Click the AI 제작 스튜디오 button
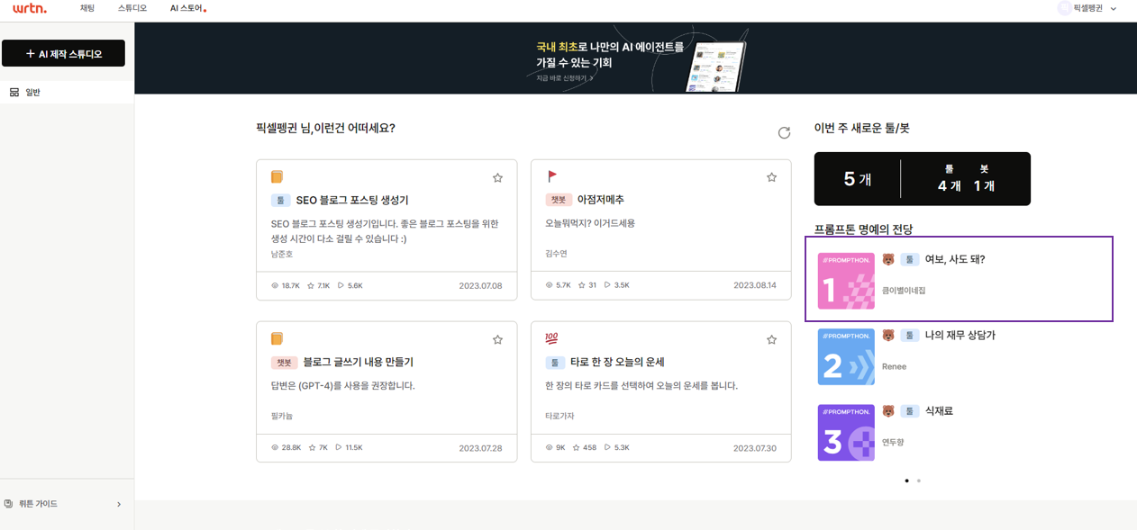Viewport: 1137px width, 530px height. pos(63,53)
